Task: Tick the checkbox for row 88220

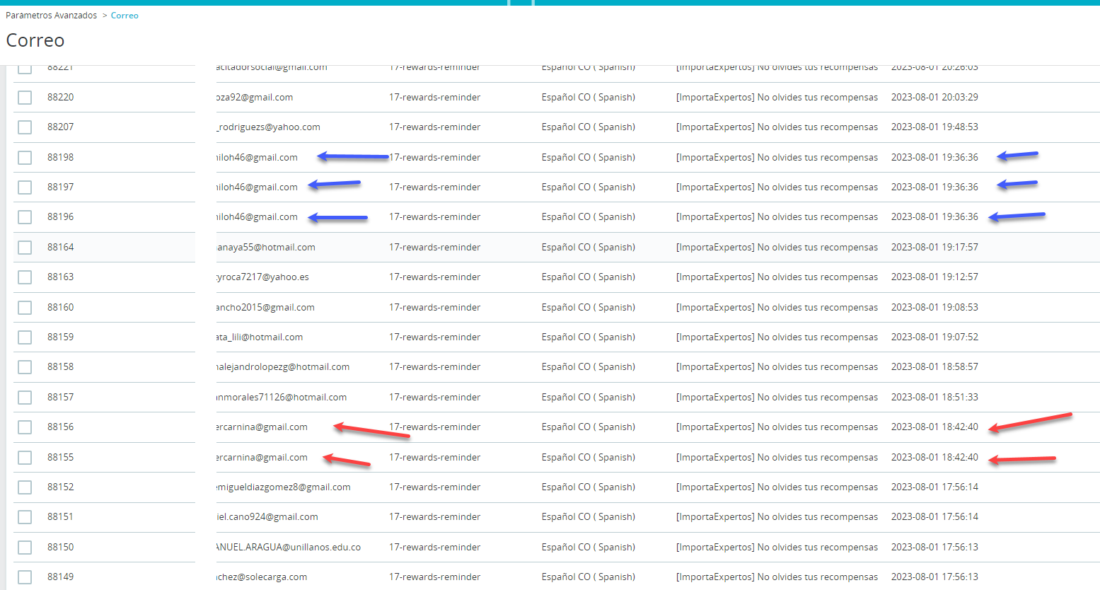Action: [x=25, y=97]
